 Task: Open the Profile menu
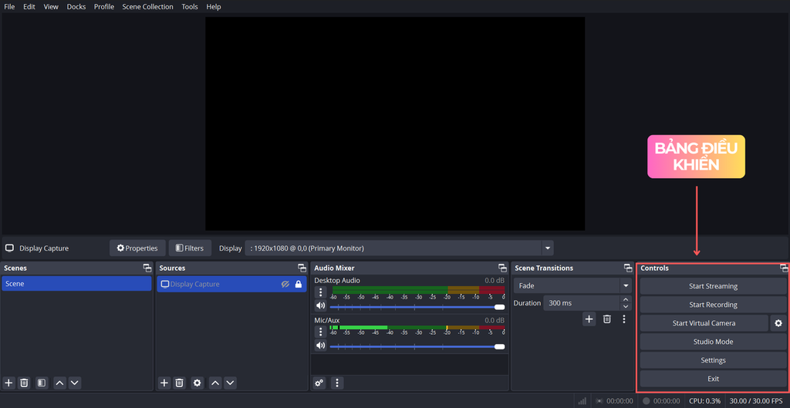(104, 6)
